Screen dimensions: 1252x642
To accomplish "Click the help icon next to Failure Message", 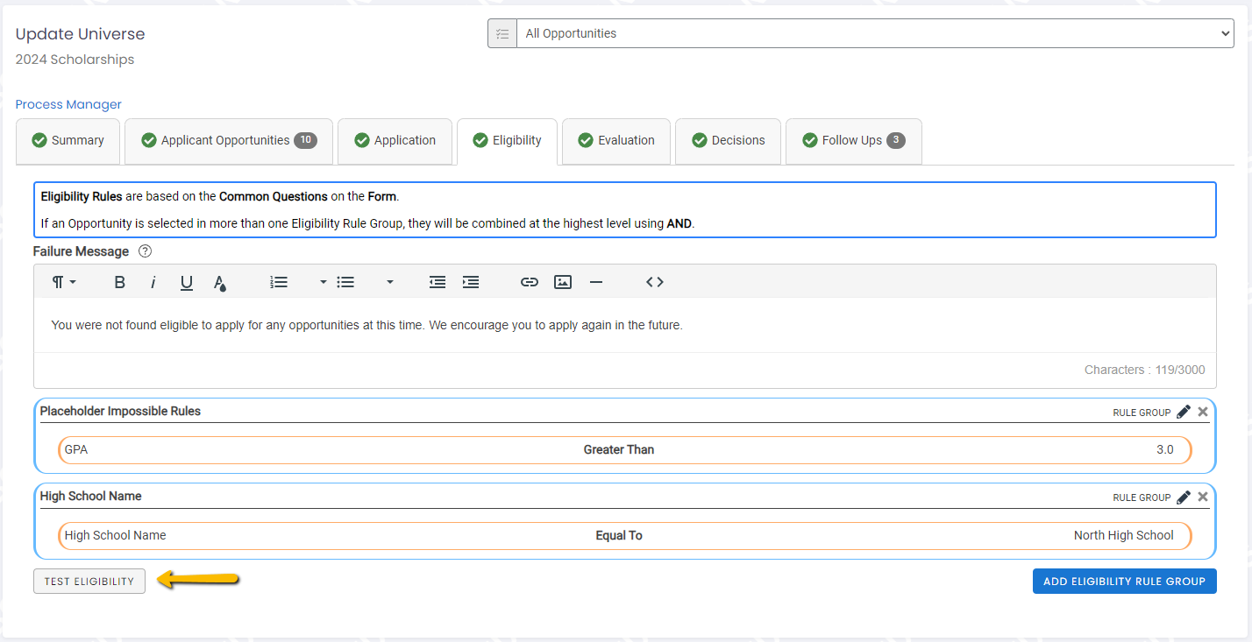I will pos(146,251).
